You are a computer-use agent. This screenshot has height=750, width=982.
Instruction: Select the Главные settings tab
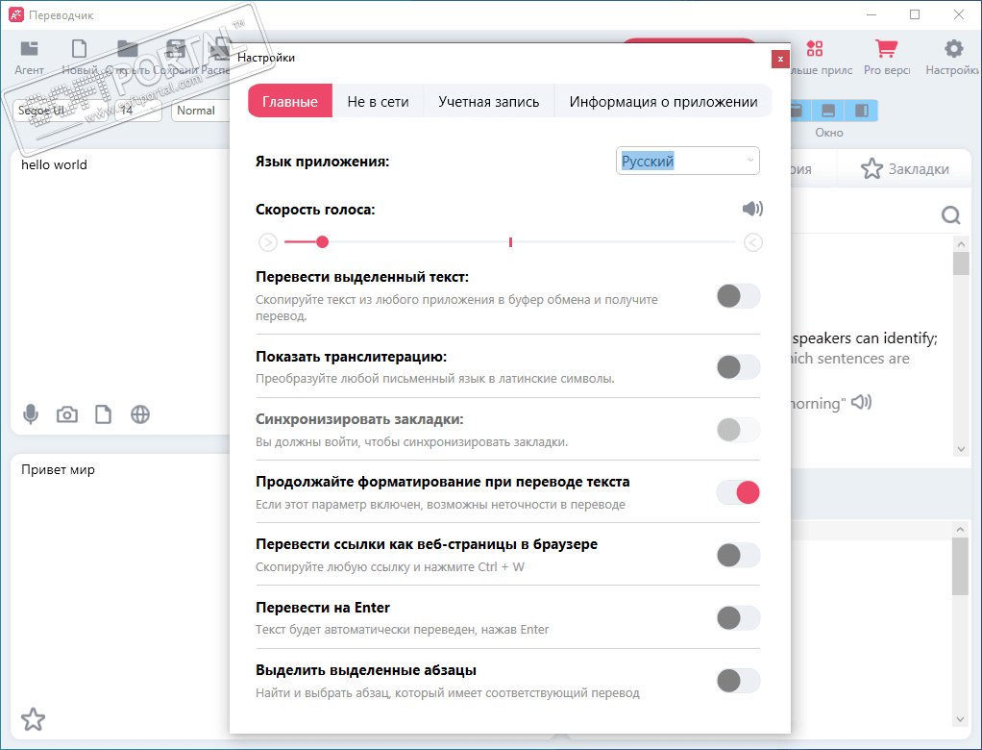coord(290,102)
